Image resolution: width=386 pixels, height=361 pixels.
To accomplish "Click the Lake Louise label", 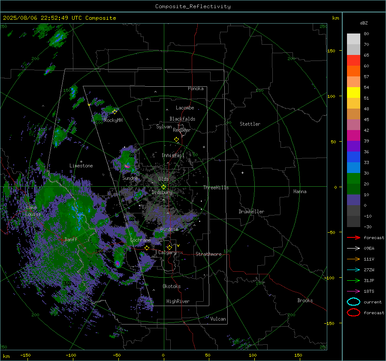I will [x=33, y=211].
